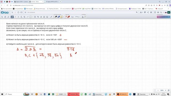Click the 136% zoom level
The width and height of the screenshot is (171, 96).
pyautogui.click(x=162, y=90)
